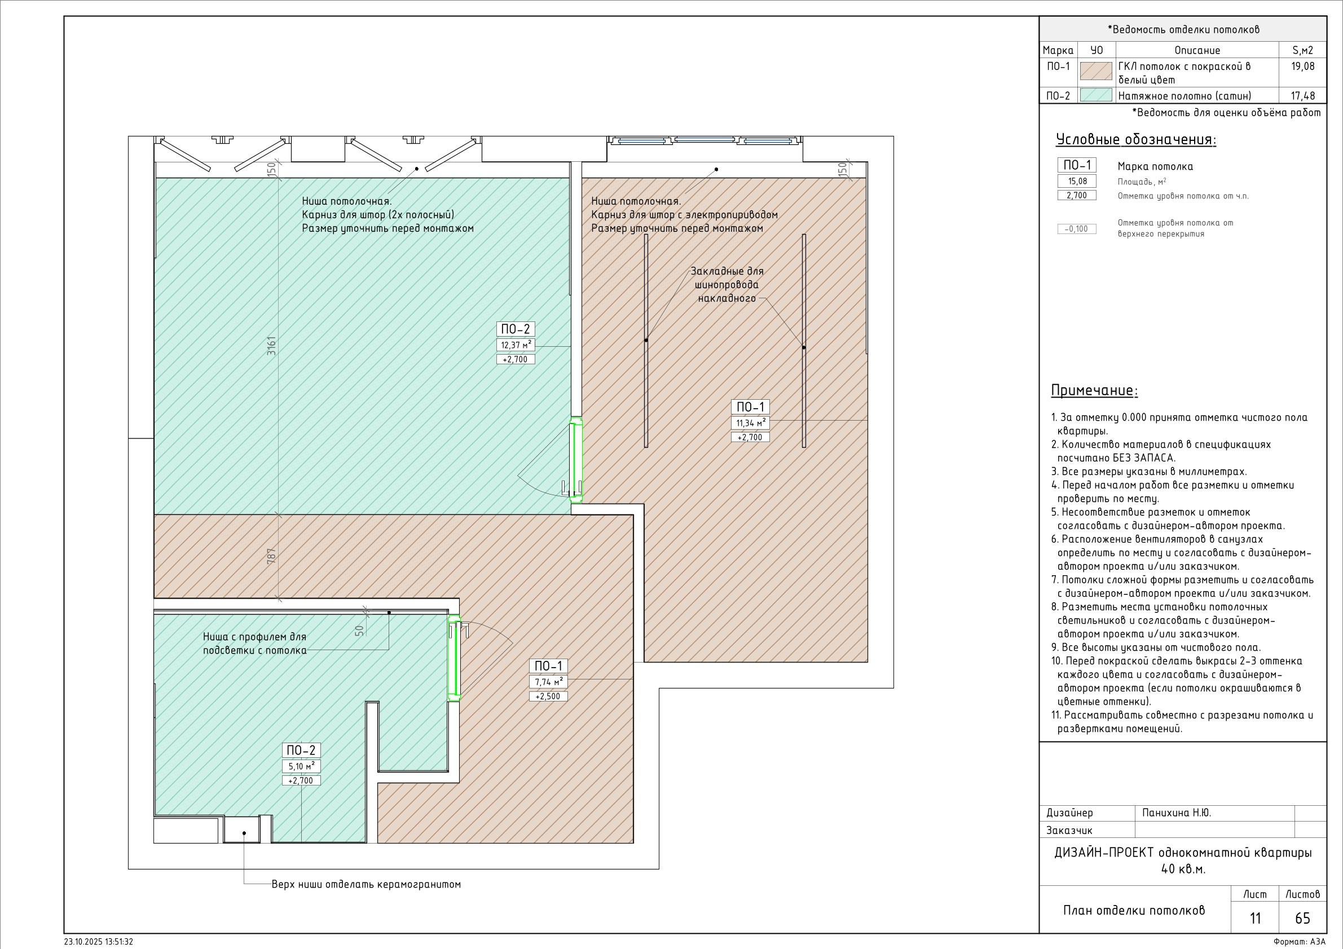
Task: Click the bedroom door symbol with green frame
Action: [x=576, y=460]
